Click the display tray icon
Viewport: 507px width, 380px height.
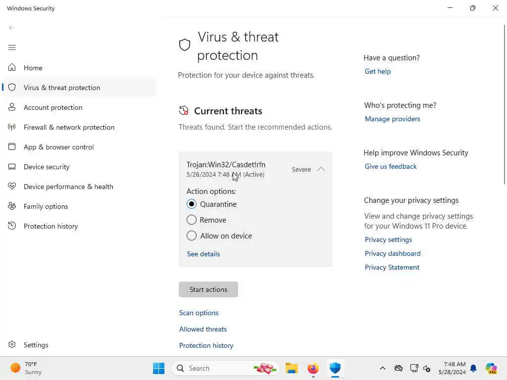pos(414,368)
